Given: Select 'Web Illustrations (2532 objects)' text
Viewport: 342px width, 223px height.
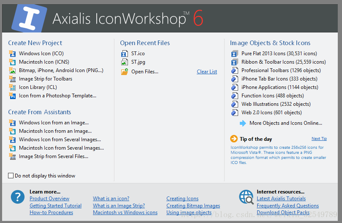Looking at the screenshot, I should [276, 104].
